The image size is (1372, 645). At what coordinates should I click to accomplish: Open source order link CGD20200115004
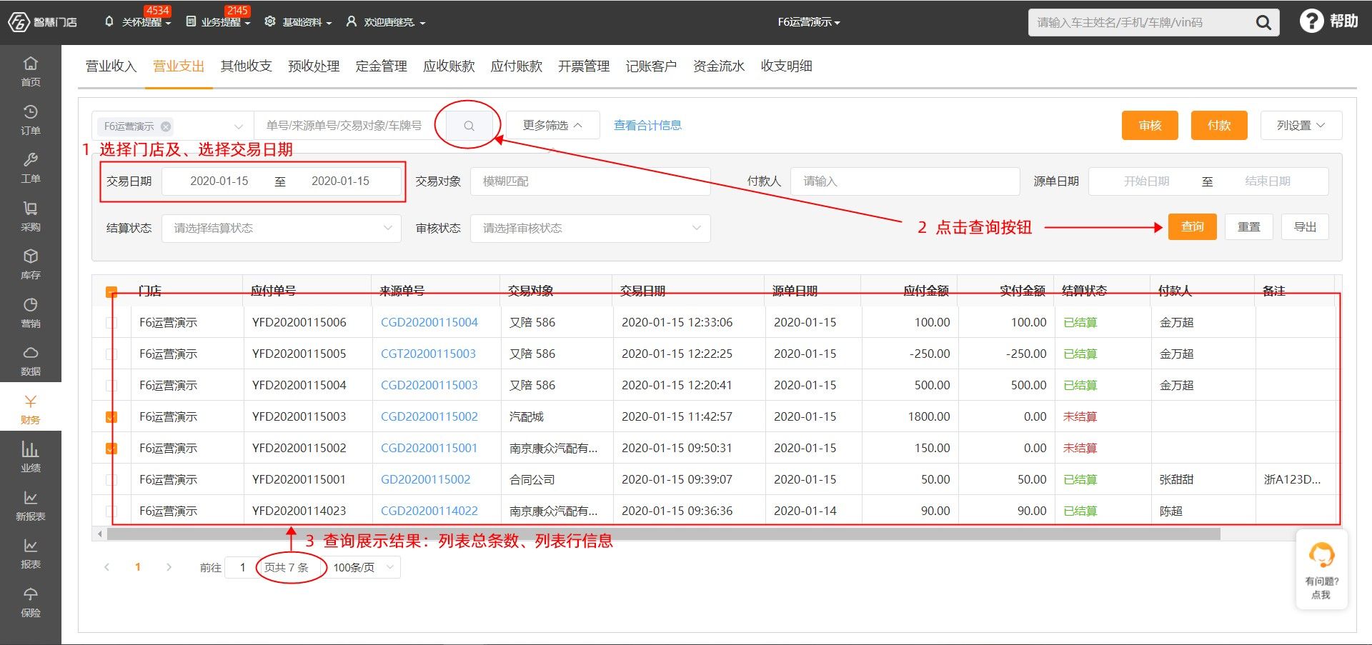click(429, 323)
